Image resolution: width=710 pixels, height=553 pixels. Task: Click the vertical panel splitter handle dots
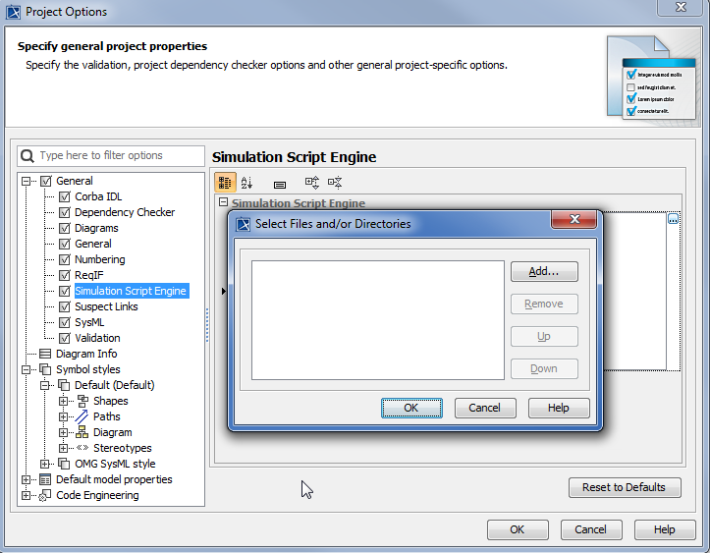coord(207,325)
